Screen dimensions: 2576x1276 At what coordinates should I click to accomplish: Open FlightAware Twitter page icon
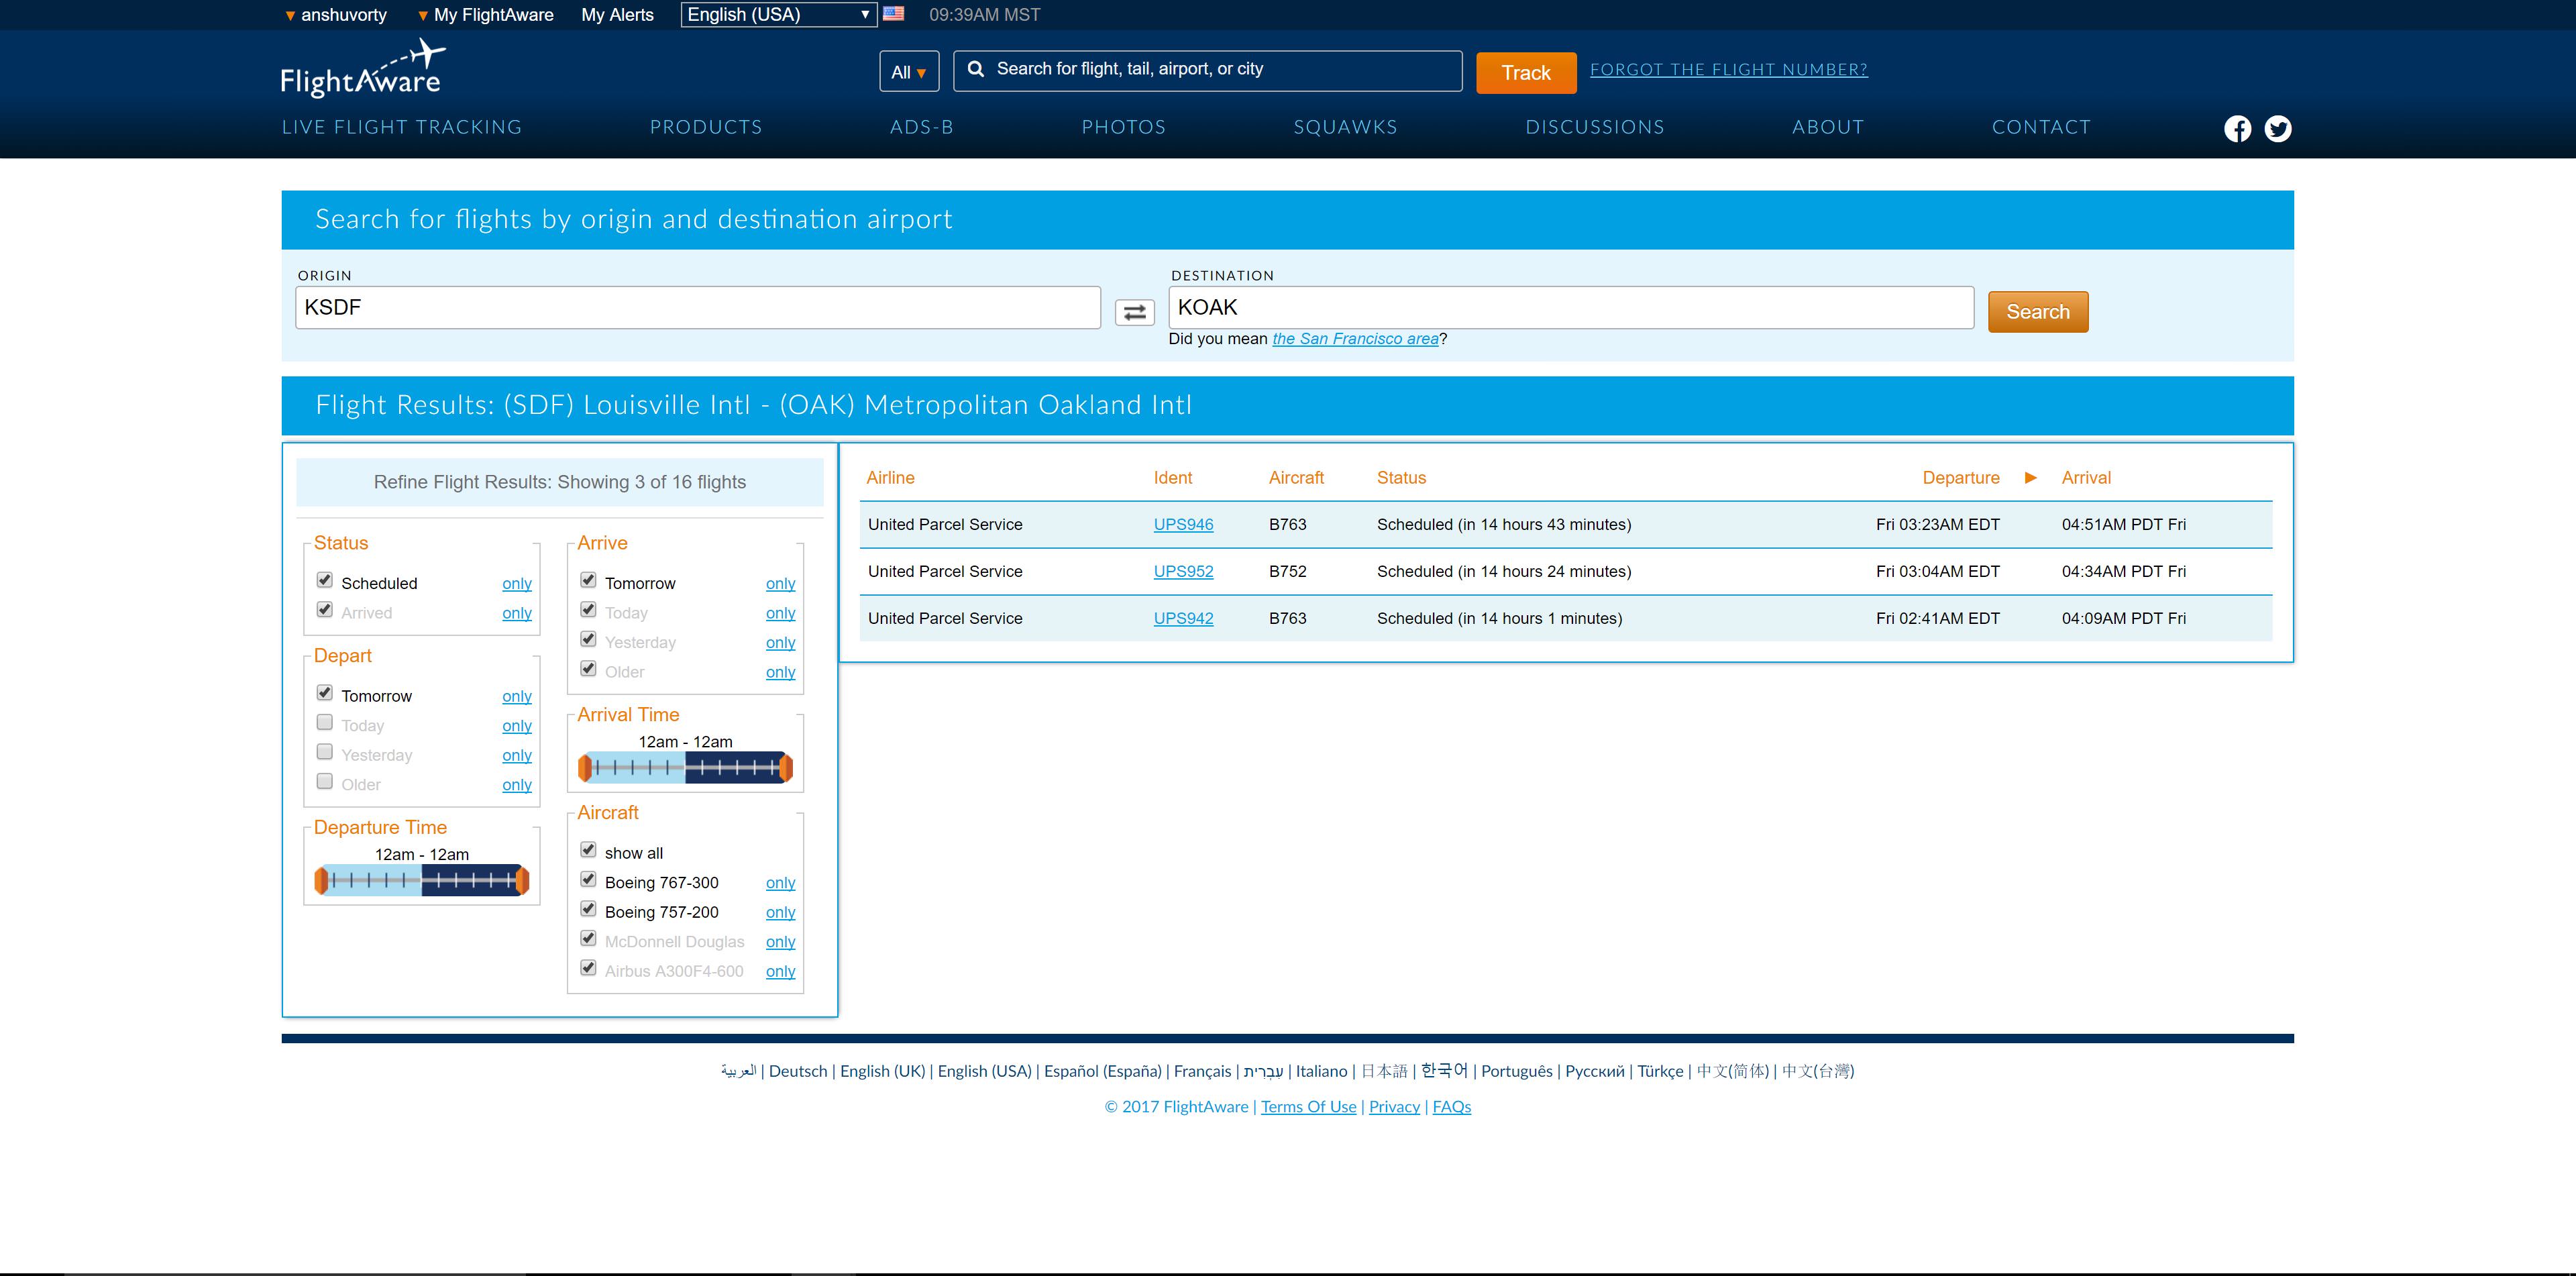[x=2278, y=129]
